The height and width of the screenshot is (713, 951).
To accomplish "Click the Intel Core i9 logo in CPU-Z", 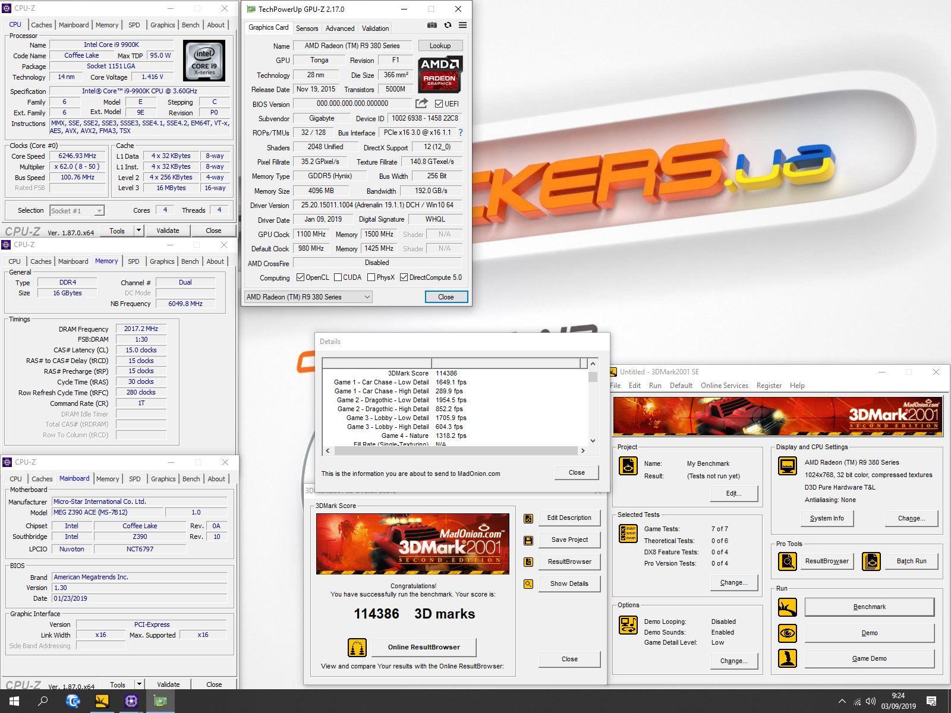I will (x=204, y=61).
